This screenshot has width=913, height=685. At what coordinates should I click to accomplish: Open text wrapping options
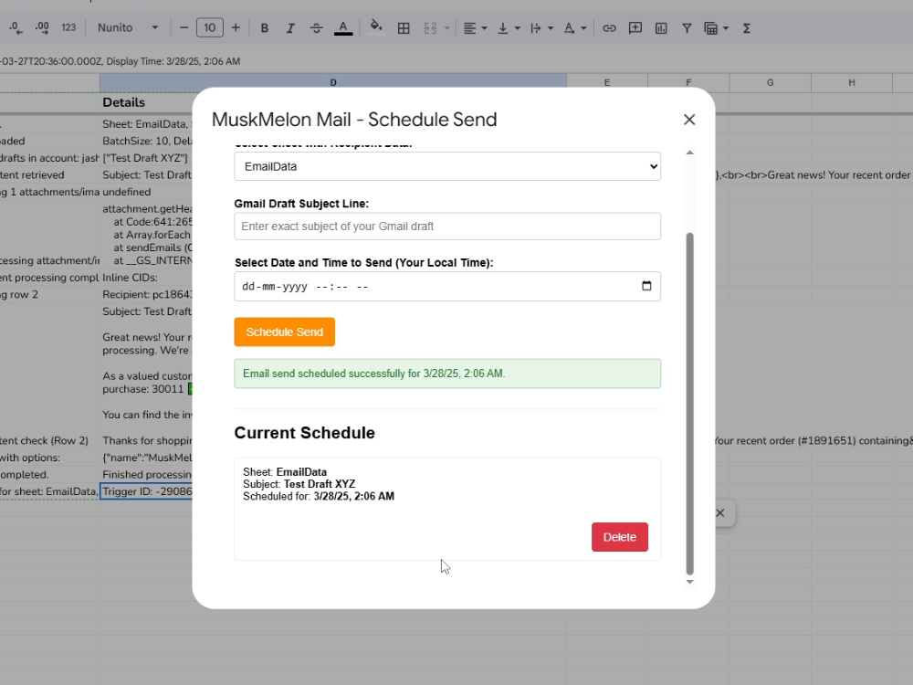(536, 28)
